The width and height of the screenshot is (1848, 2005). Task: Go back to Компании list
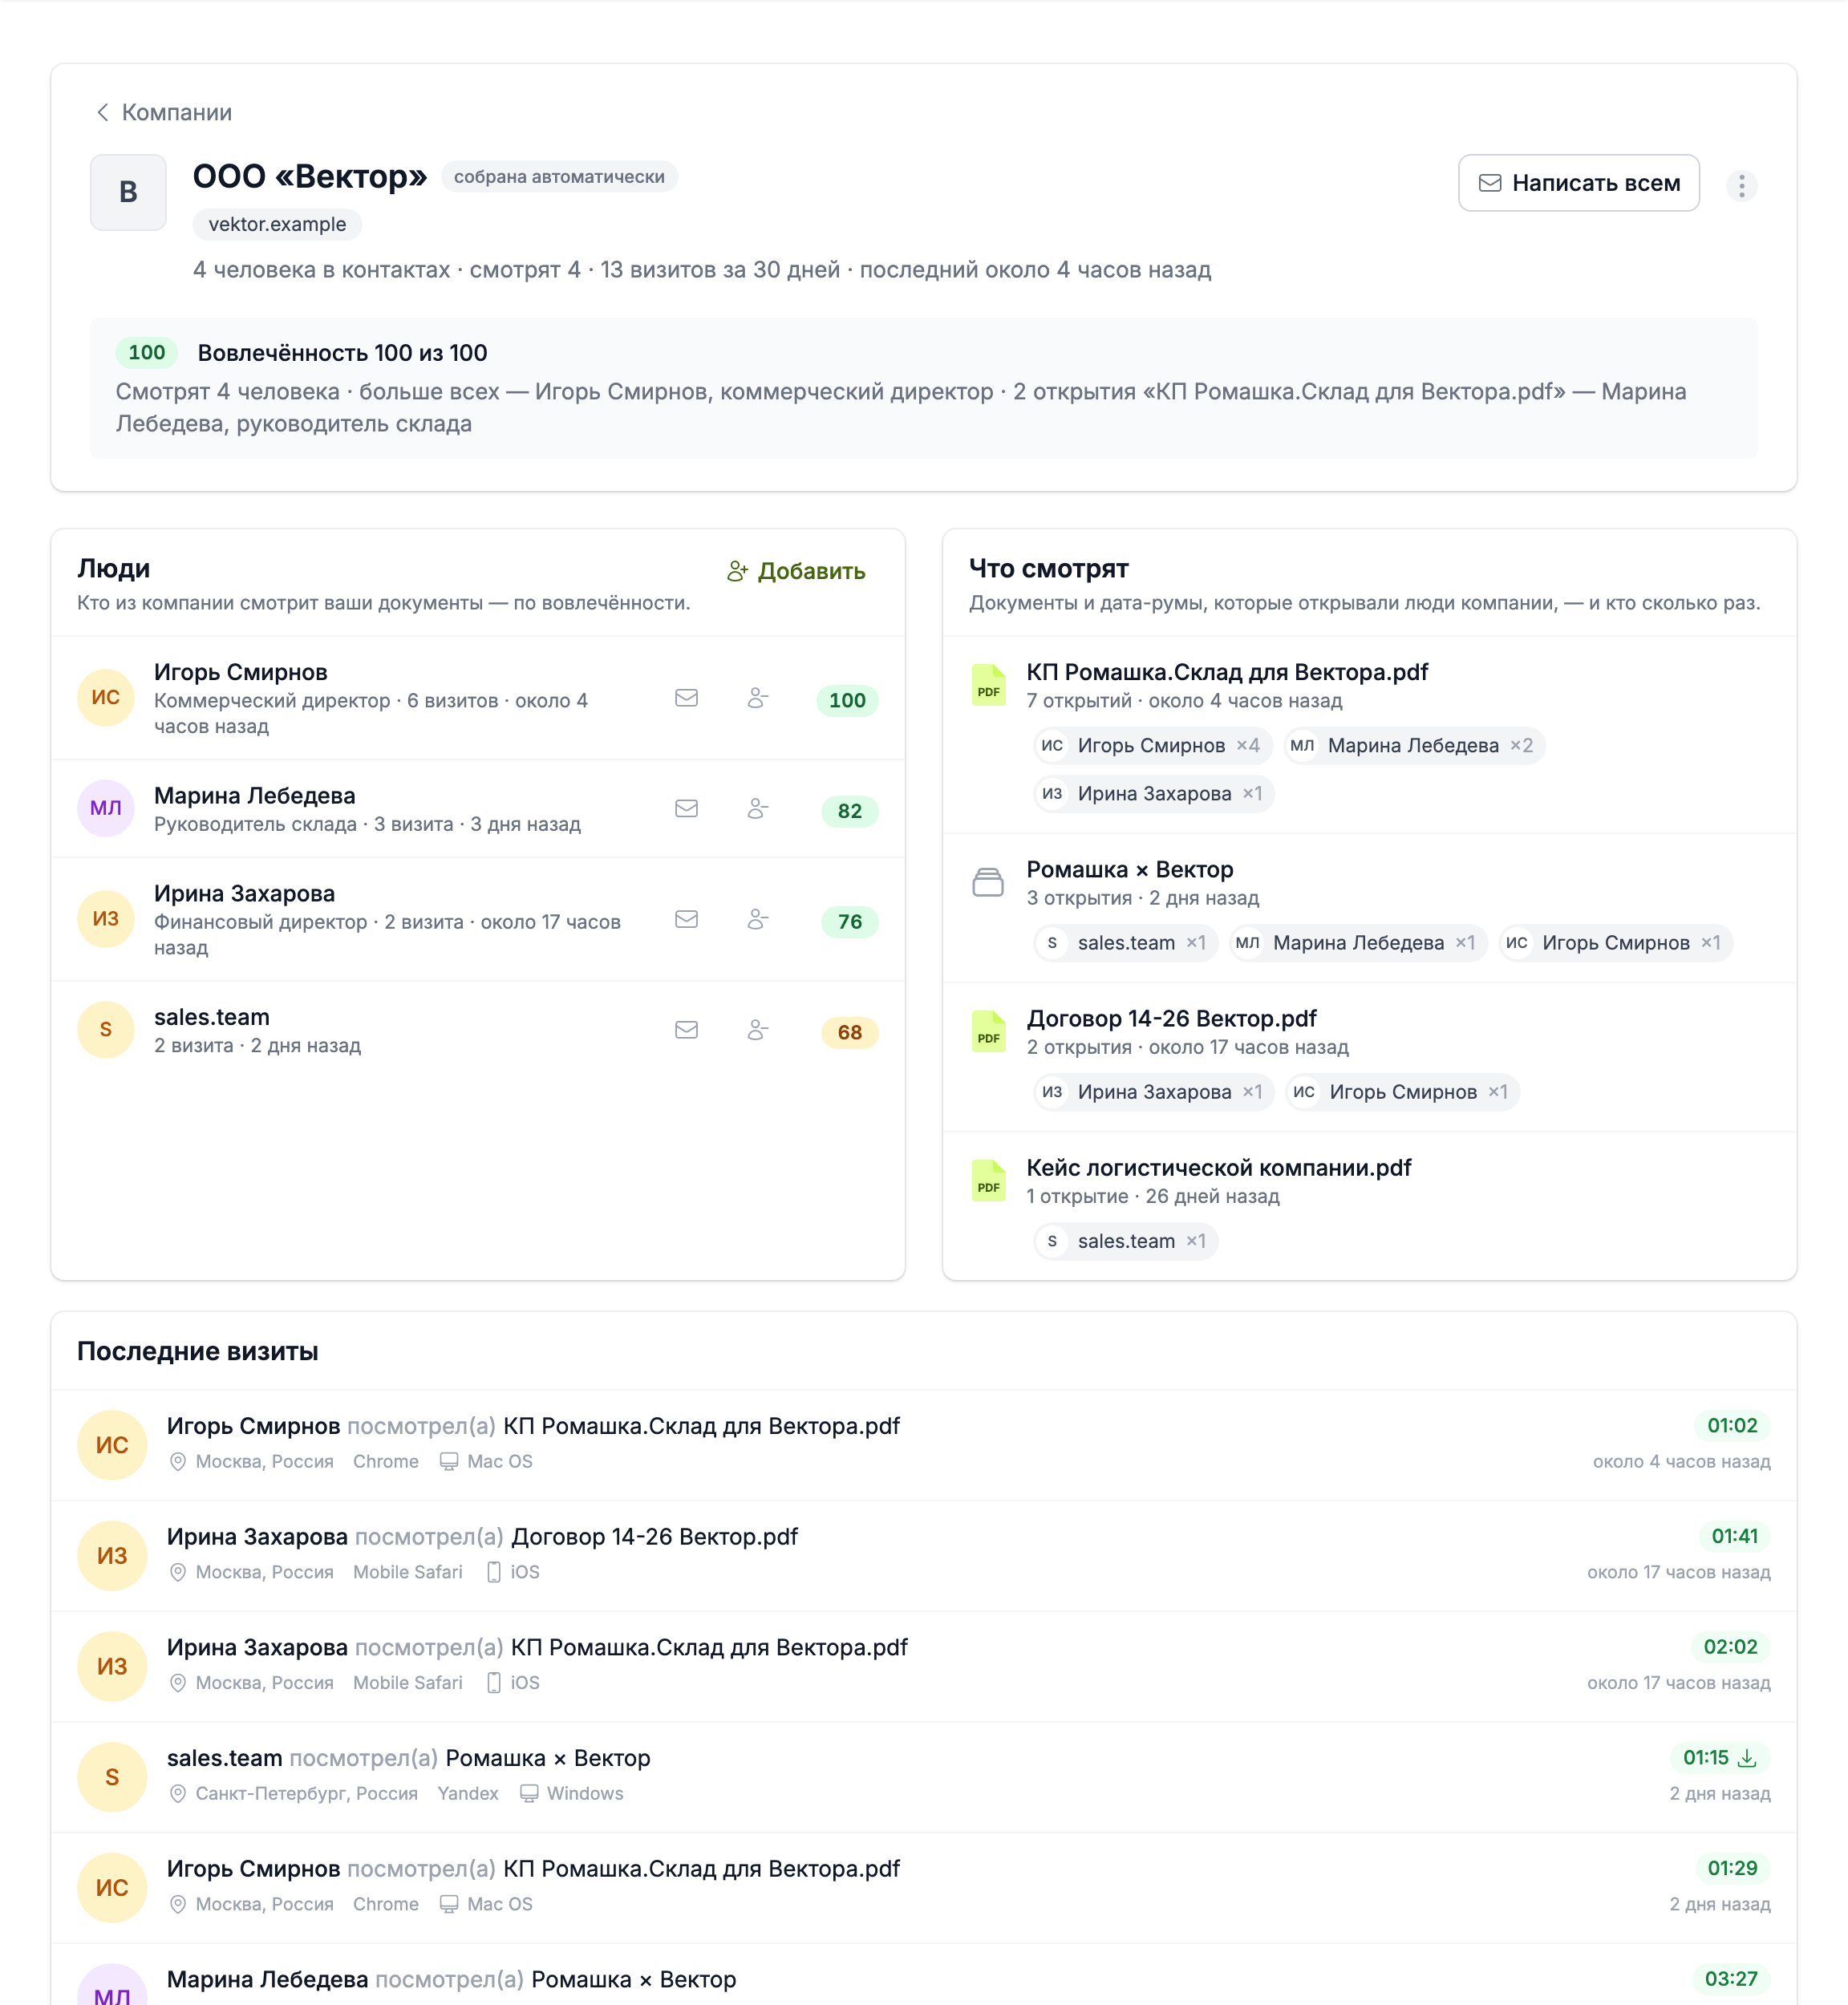coord(163,112)
